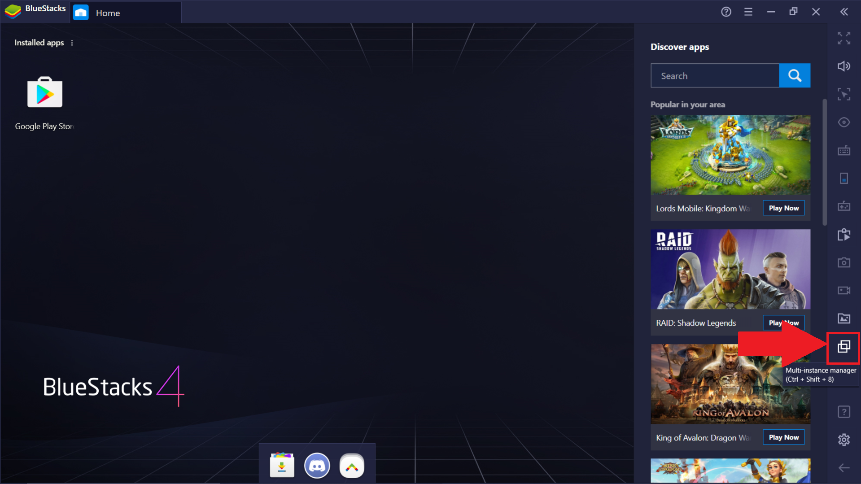Click the sidebar help question icon
Viewport: 861px width, 484px height.
tap(844, 412)
